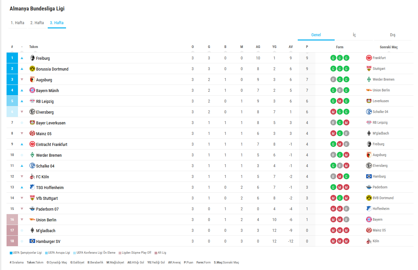418x270 pixels.
Task: Open the Eintracht Frankfurt team link
Action: click(x=52, y=144)
